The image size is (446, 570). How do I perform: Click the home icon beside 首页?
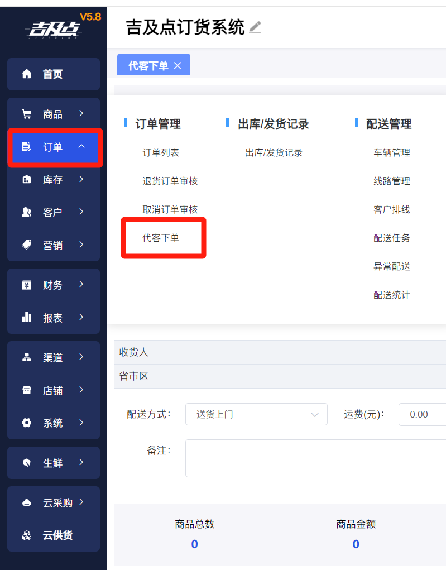pyautogui.click(x=26, y=74)
